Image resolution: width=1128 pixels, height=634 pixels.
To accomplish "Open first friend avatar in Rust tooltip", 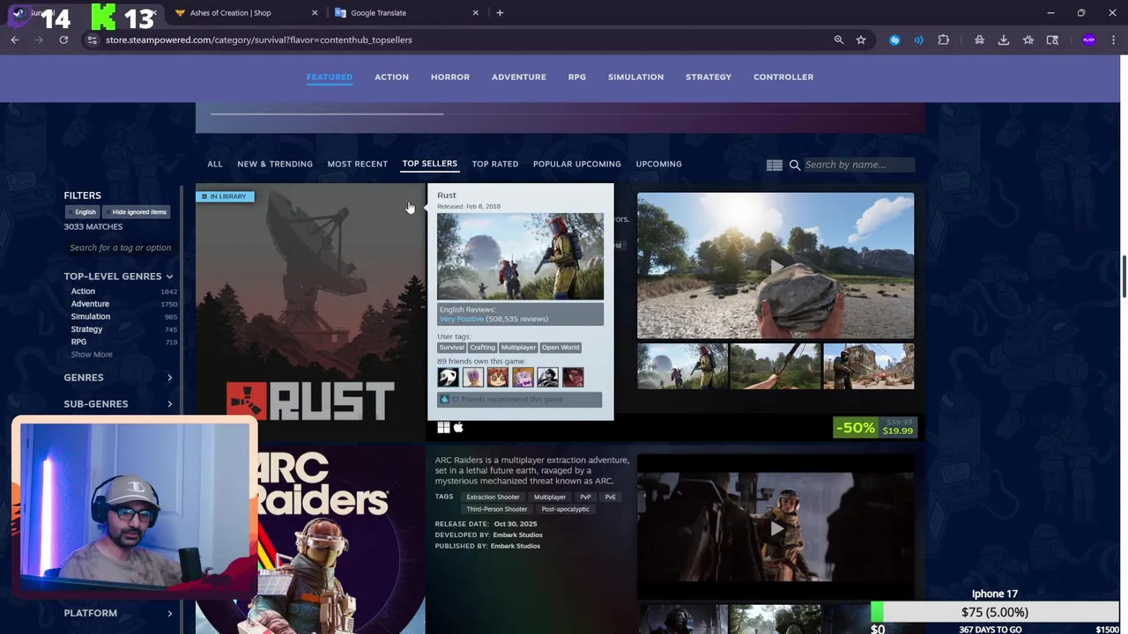I will [448, 378].
